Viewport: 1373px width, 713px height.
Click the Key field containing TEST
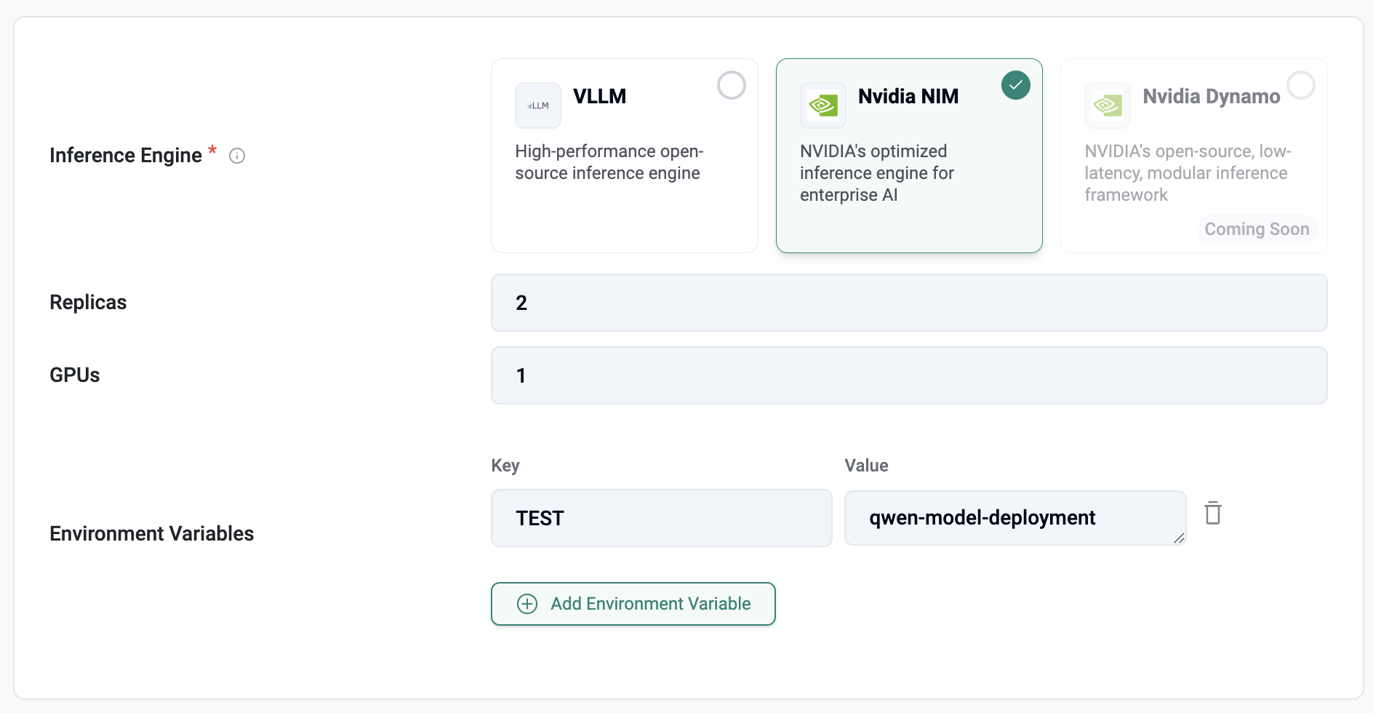[661, 518]
